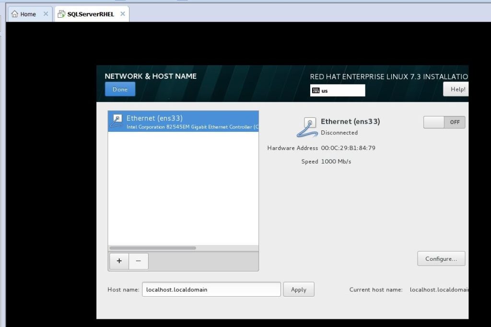This screenshot has width=491, height=327.
Task: Click the VM icon on the SQLServerRHEL tab
Action: coord(61,14)
